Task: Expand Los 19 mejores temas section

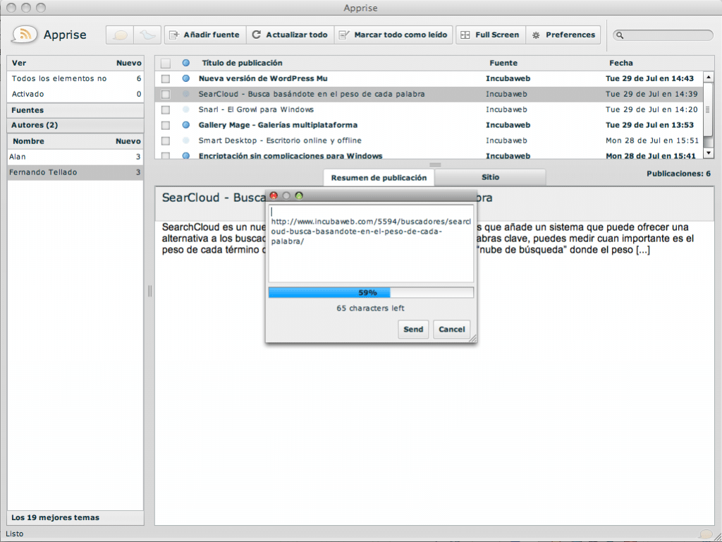Action: 75,517
